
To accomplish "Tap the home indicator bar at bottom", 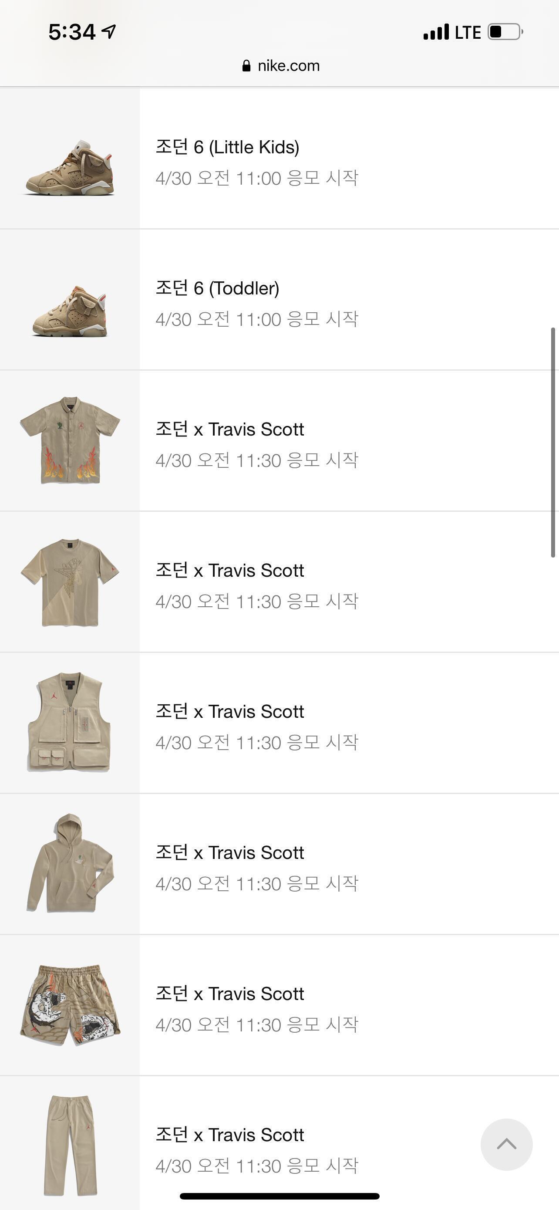I will tap(279, 1196).
